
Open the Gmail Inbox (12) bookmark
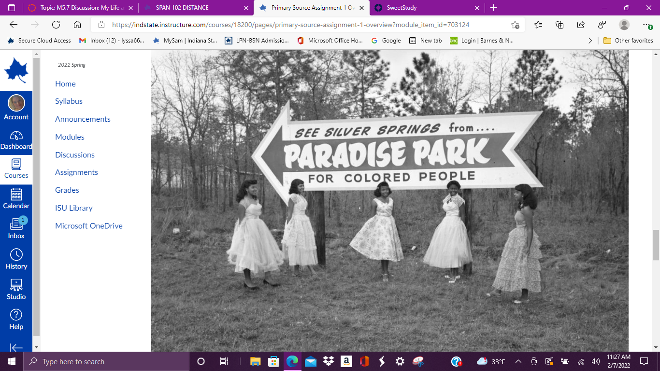pos(112,41)
